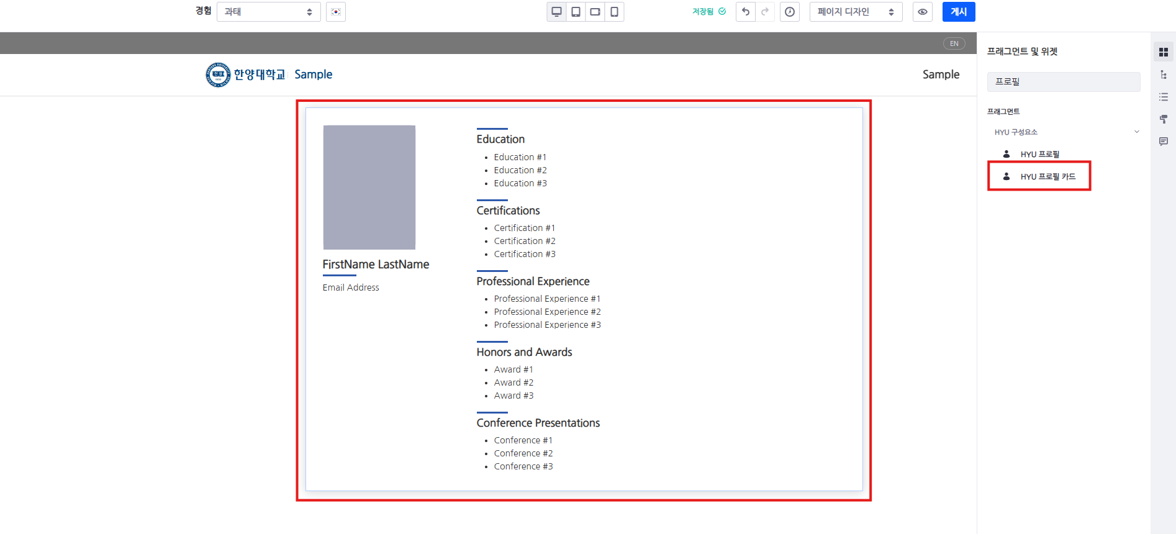Open the 과태 experience dropdown
The width and height of the screenshot is (1176, 534).
[268, 12]
